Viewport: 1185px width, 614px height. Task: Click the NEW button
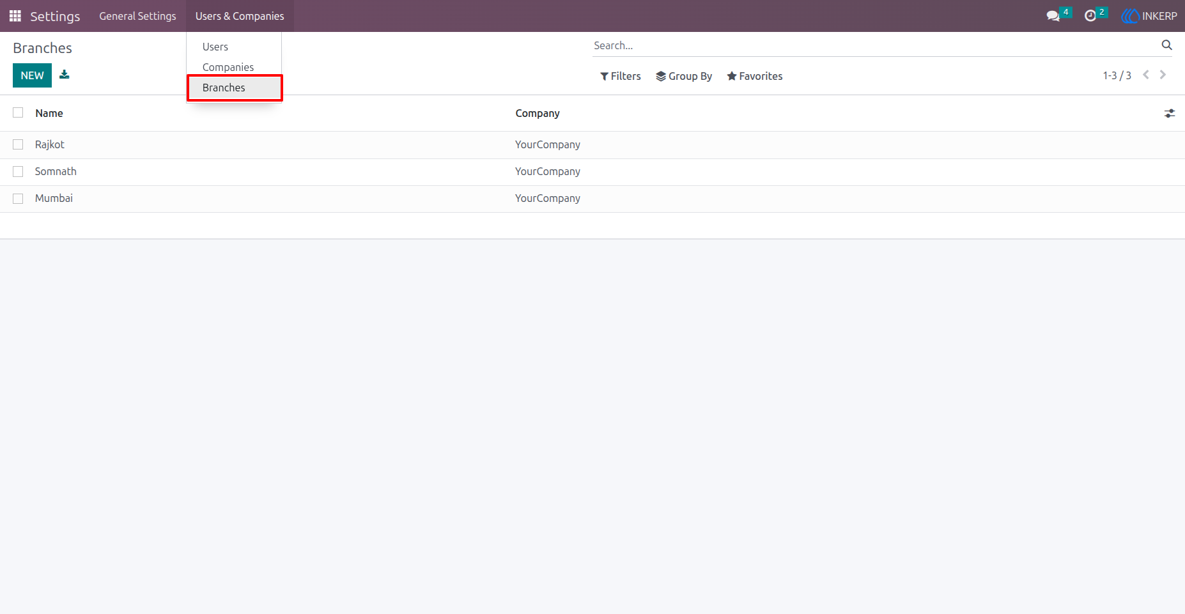(32, 75)
